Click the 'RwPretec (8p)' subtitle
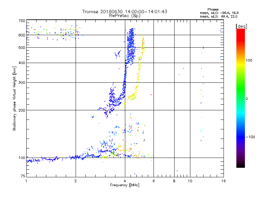263x197 pixels. [x=125, y=16]
